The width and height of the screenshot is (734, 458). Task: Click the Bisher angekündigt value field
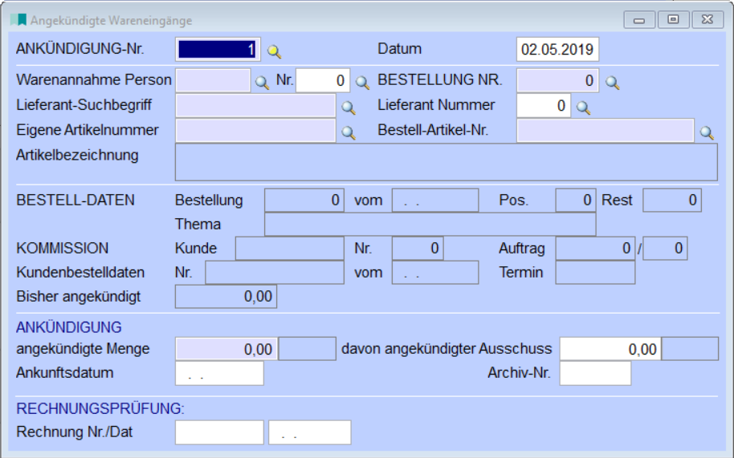[x=226, y=297]
